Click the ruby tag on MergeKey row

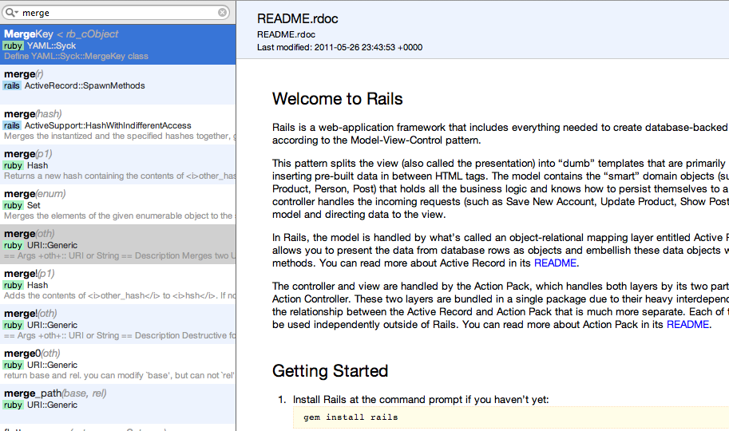tap(13, 45)
